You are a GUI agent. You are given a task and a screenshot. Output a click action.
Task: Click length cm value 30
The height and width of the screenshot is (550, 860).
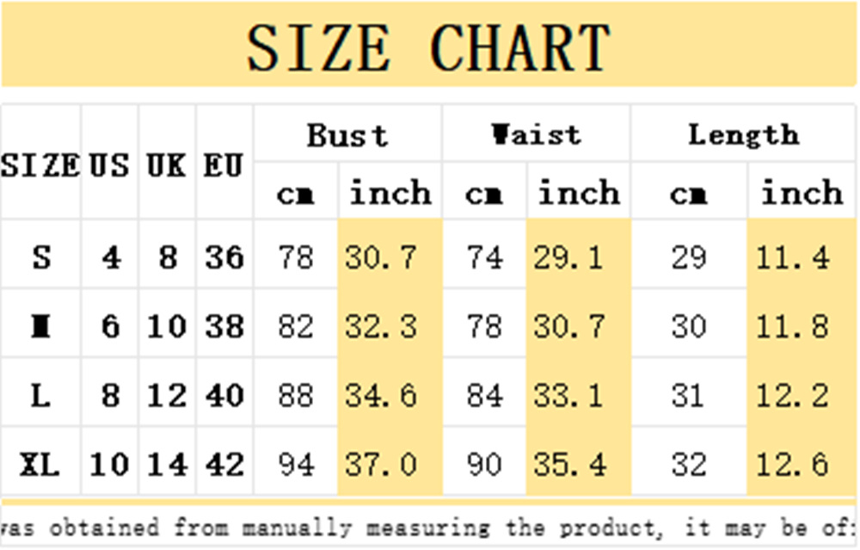tap(689, 326)
